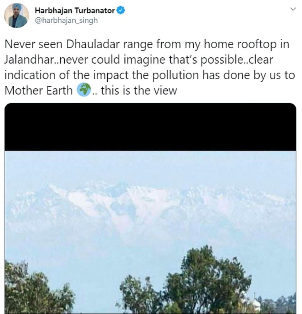The height and width of the screenshot is (314, 302).
Task: Open the attached mountain photo
Action: click(151, 220)
